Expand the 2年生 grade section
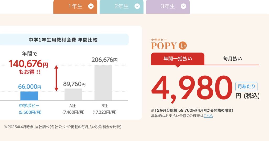The height and width of the screenshot is (141, 269). click(121, 7)
